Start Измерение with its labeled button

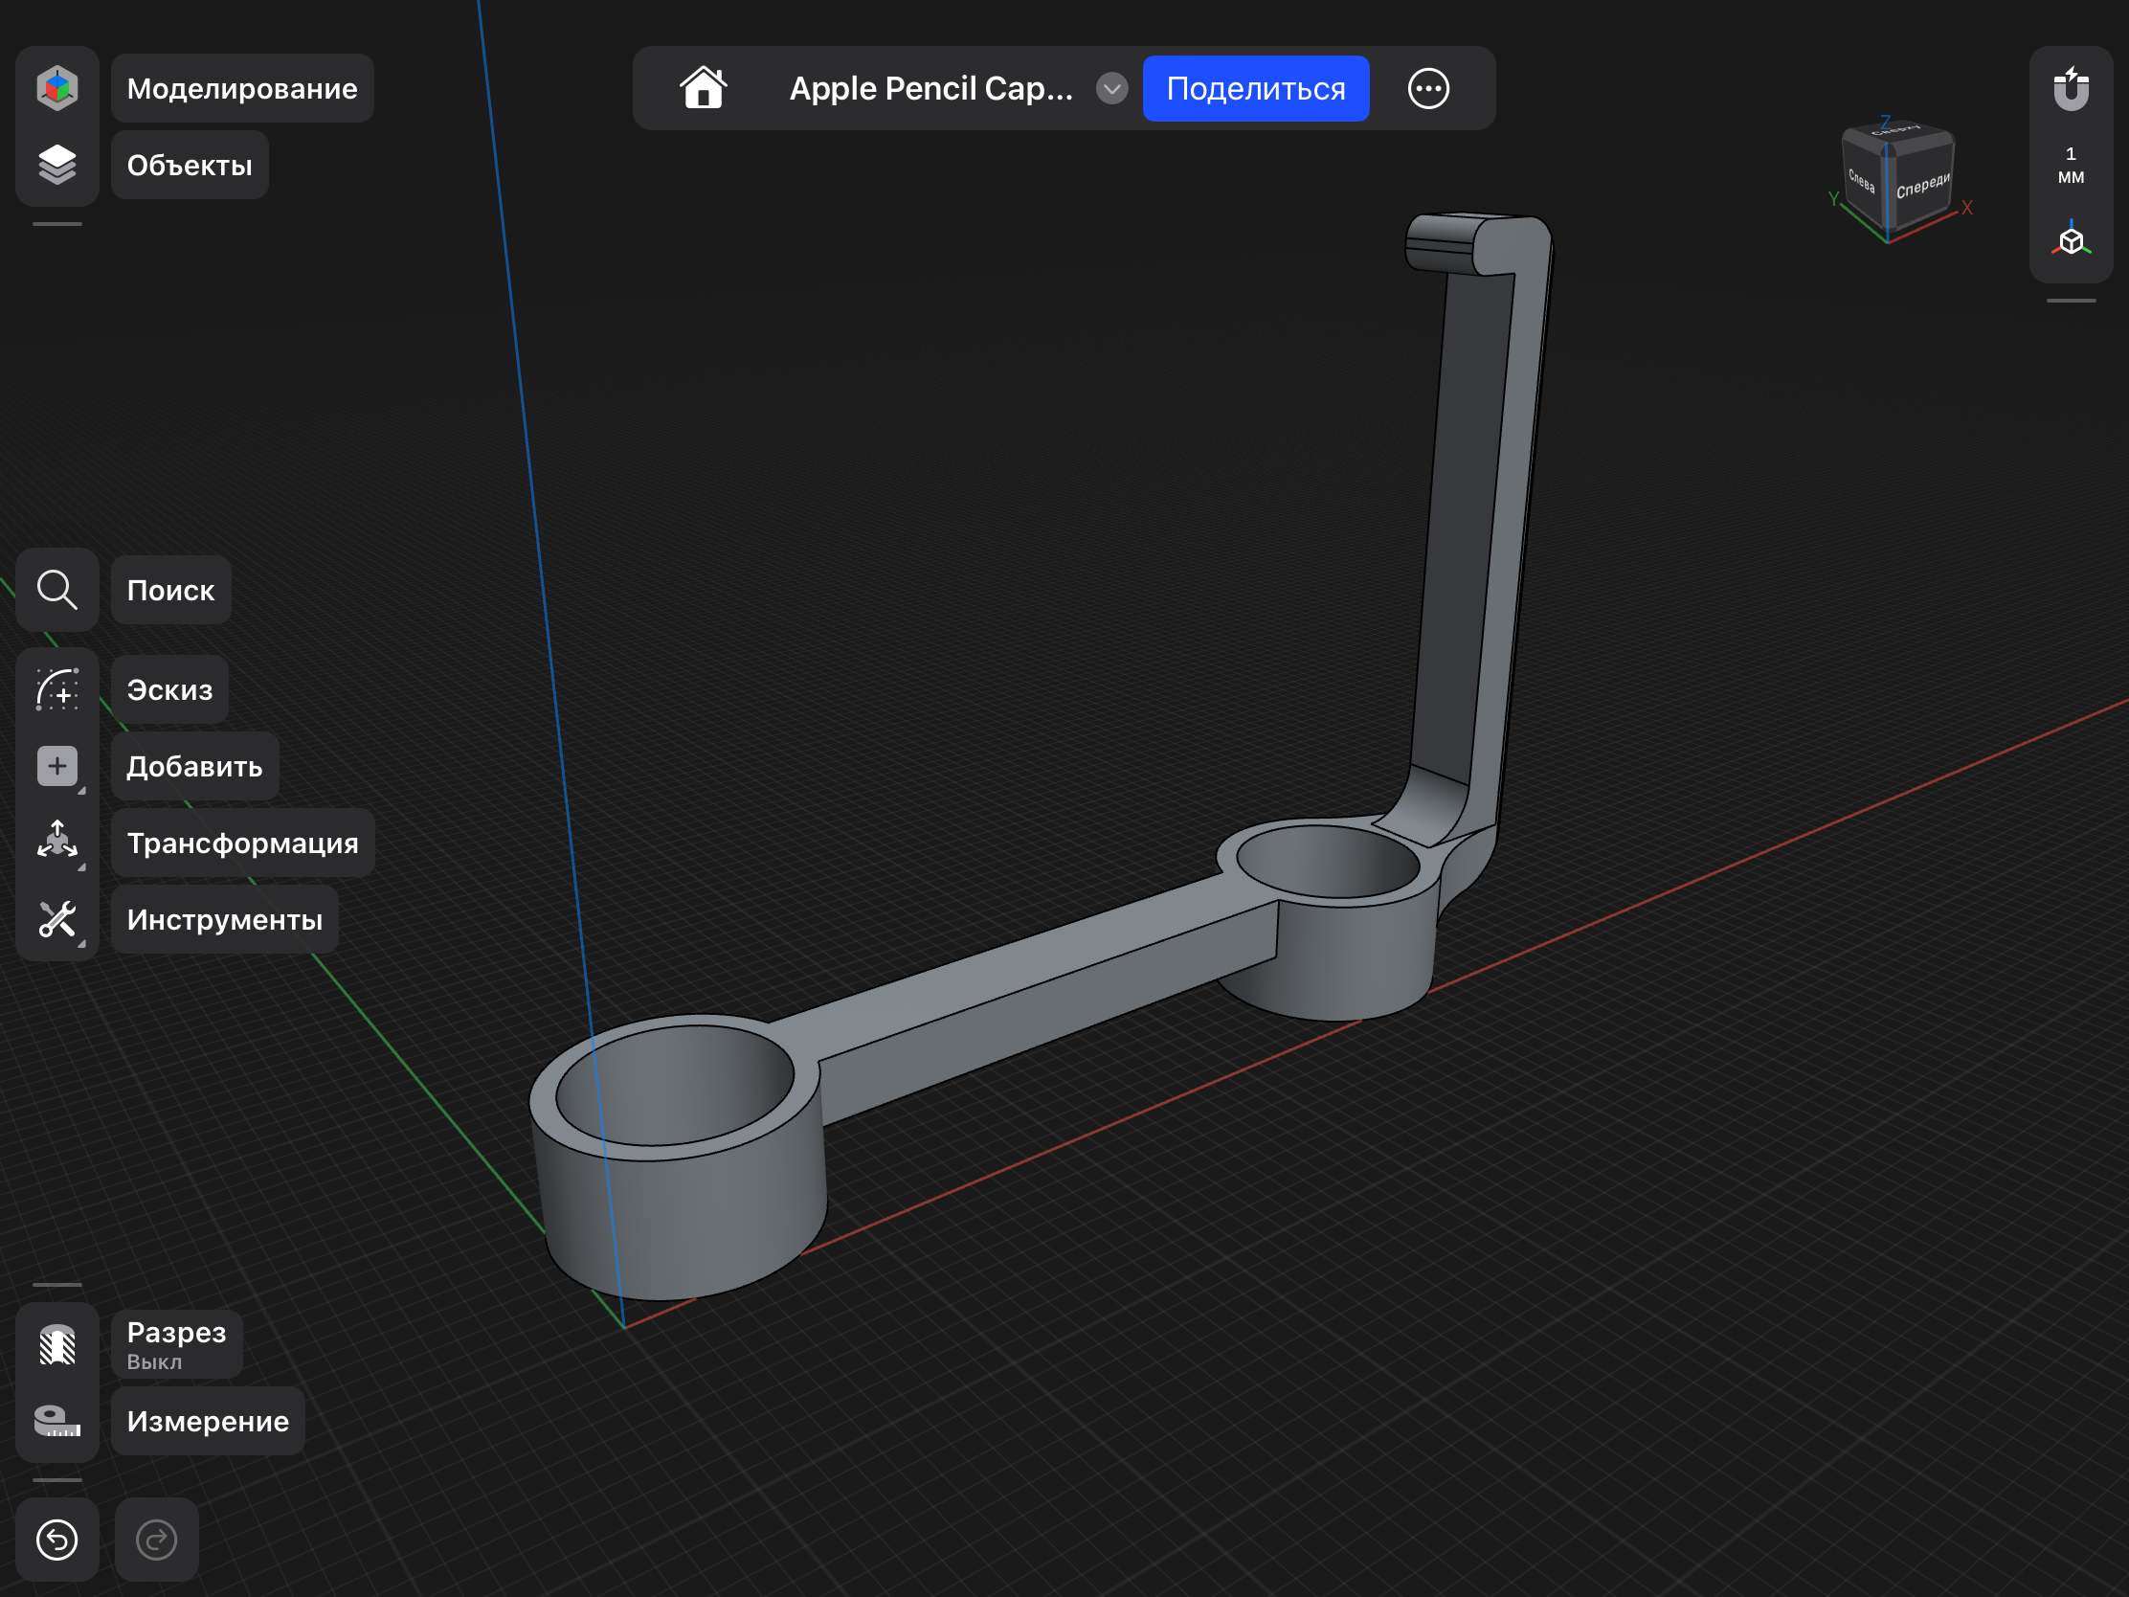[x=207, y=1421]
